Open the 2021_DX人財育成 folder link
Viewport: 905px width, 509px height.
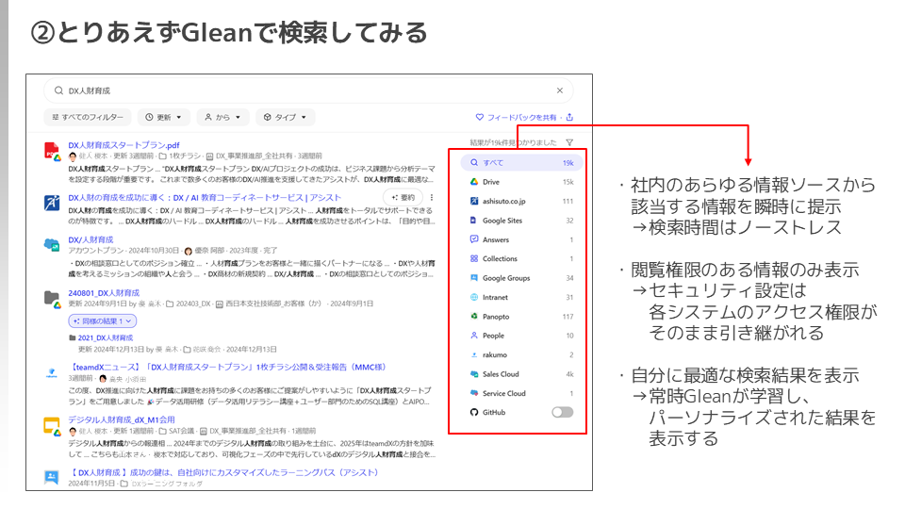pyautogui.click(x=106, y=337)
